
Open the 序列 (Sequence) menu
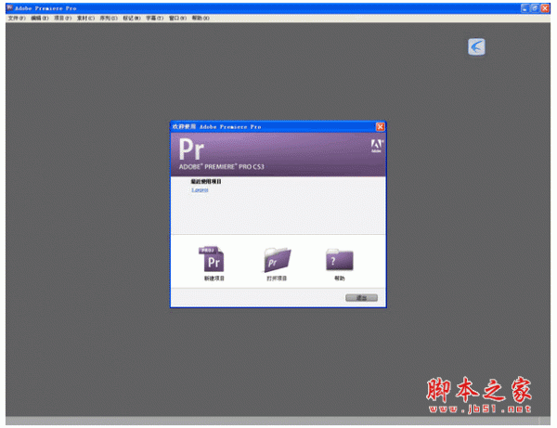pyautogui.click(x=109, y=19)
